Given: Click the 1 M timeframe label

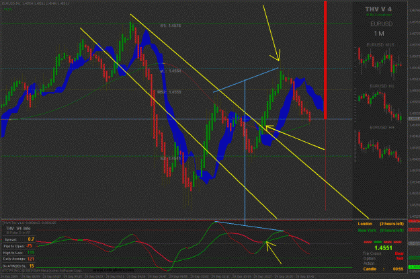Looking at the screenshot, I should tap(379, 34).
